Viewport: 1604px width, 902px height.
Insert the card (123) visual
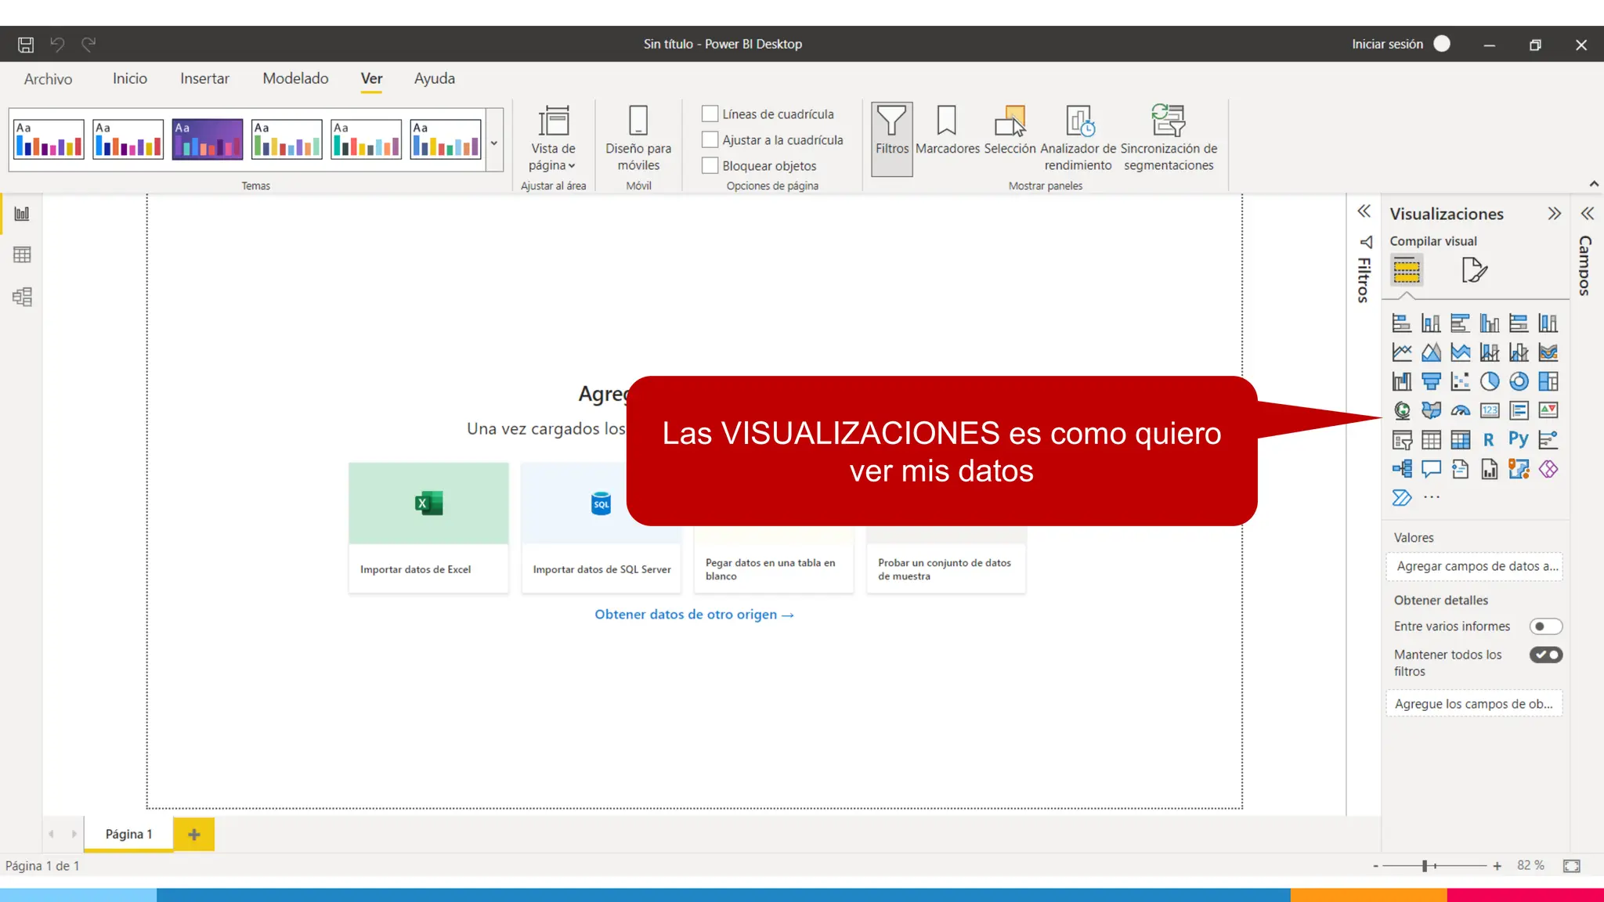point(1490,410)
